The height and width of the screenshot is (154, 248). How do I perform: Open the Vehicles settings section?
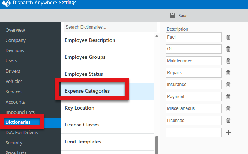click(x=14, y=82)
